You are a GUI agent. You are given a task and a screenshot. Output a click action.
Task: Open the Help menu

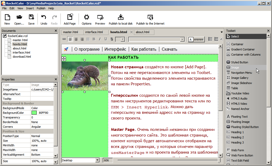coord(51,8)
